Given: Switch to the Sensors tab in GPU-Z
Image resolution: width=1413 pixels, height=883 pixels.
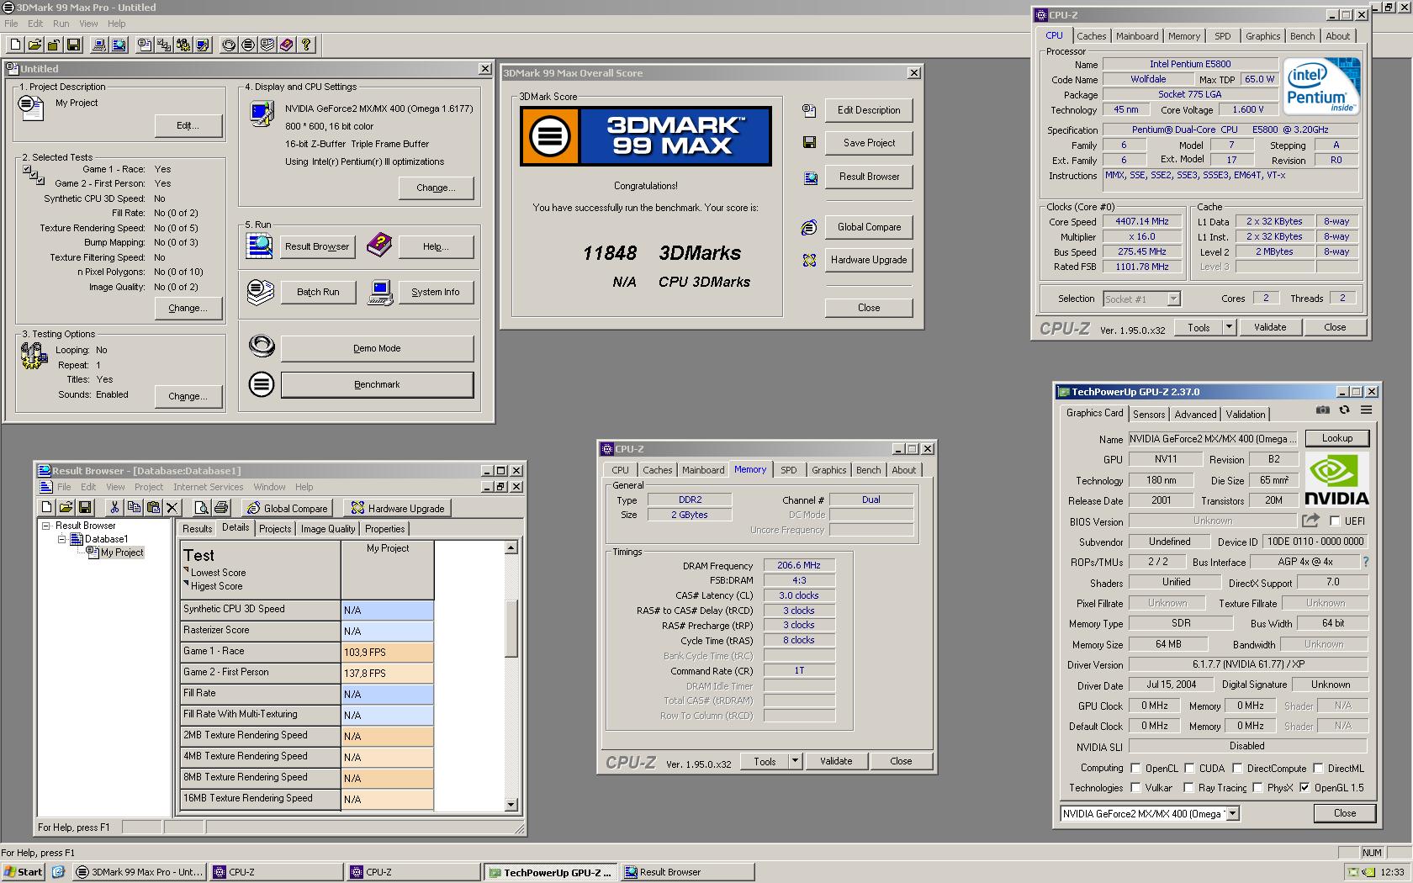Looking at the screenshot, I should pyautogui.click(x=1149, y=415).
